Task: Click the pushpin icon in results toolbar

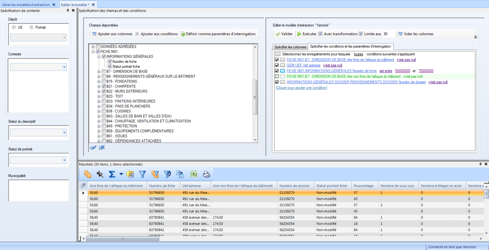Action: pyautogui.click(x=100, y=174)
